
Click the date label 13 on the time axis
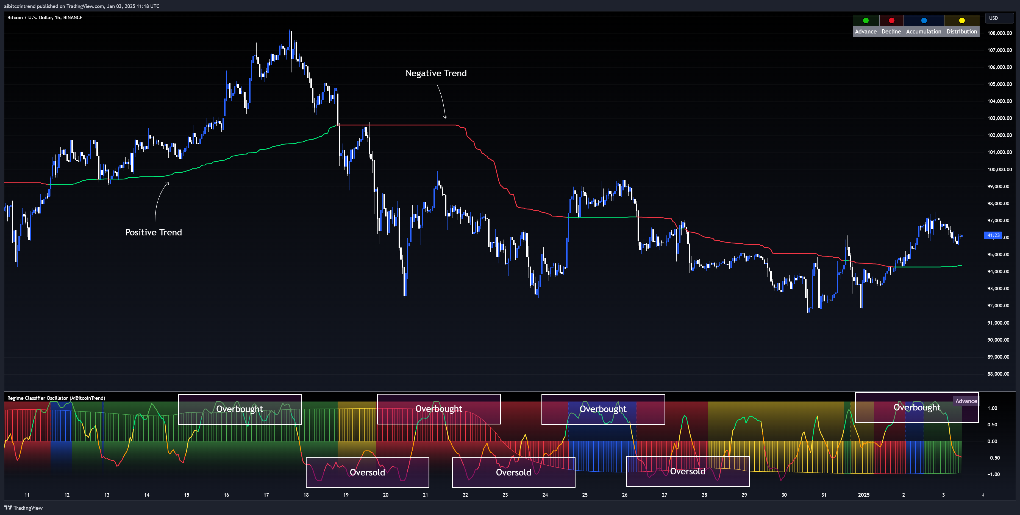point(107,495)
